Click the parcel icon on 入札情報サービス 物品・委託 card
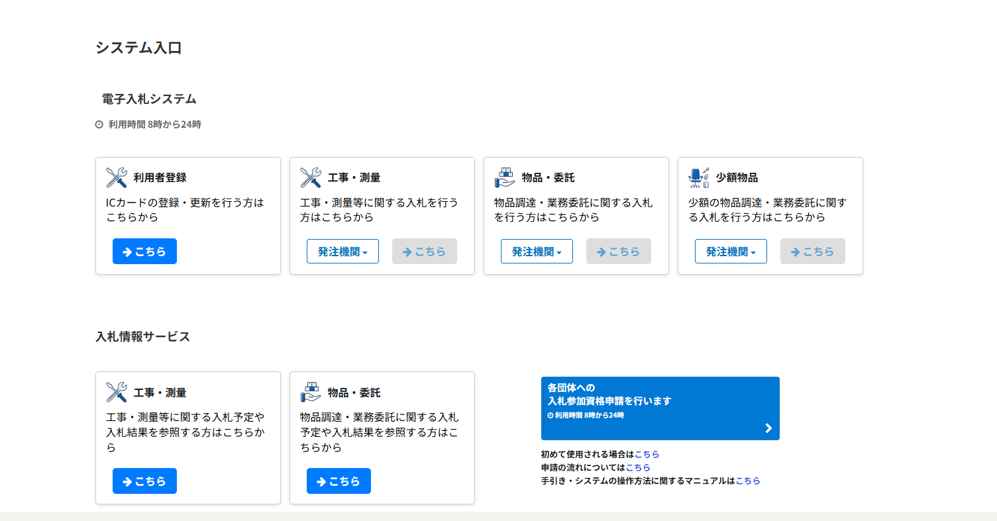Screen dimensions: 997x521 click(x=309, y=392)
